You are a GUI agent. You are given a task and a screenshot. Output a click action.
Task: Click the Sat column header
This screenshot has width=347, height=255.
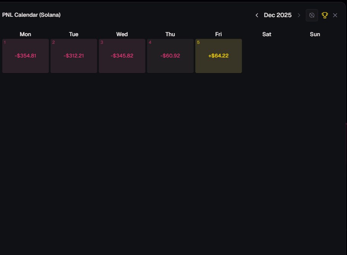click(267, 34)
